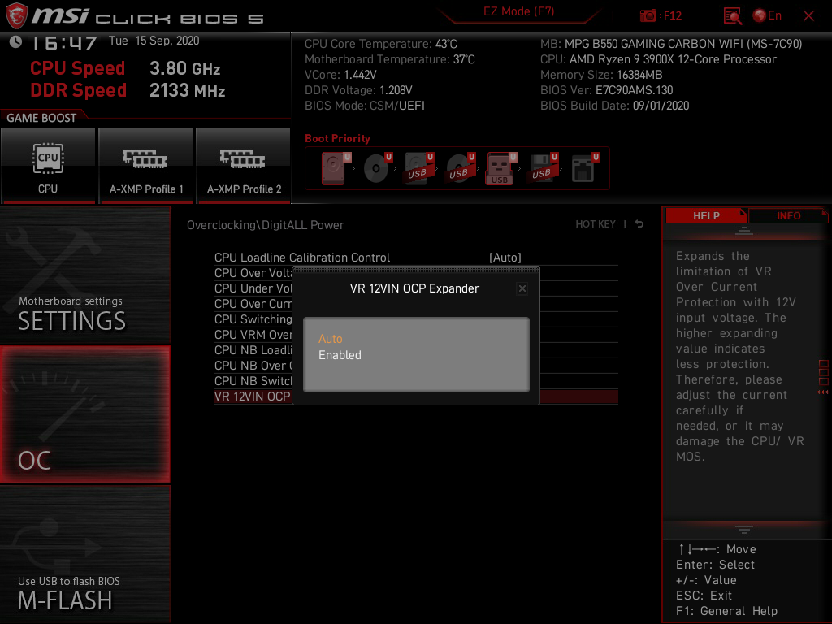Choose Auto in the OCP Expander dialog

[330, 339]
